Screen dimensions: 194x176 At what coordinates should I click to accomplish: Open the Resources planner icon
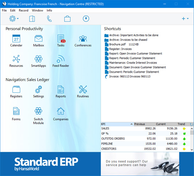pyautogui.click(x=16, y=59)
